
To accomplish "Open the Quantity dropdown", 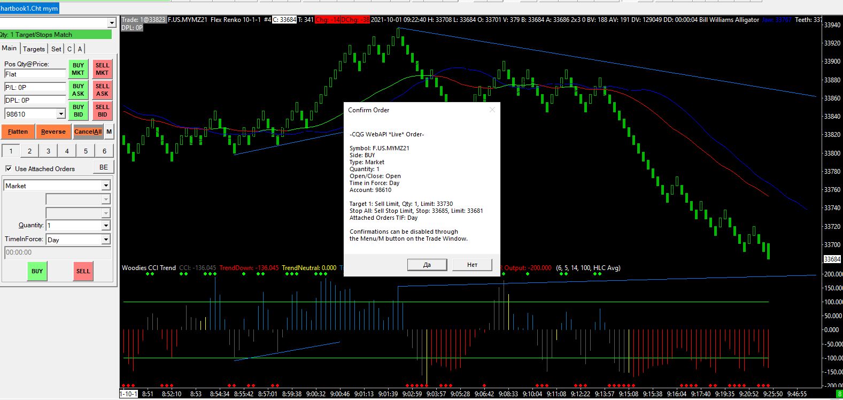I will coord(106,226).
